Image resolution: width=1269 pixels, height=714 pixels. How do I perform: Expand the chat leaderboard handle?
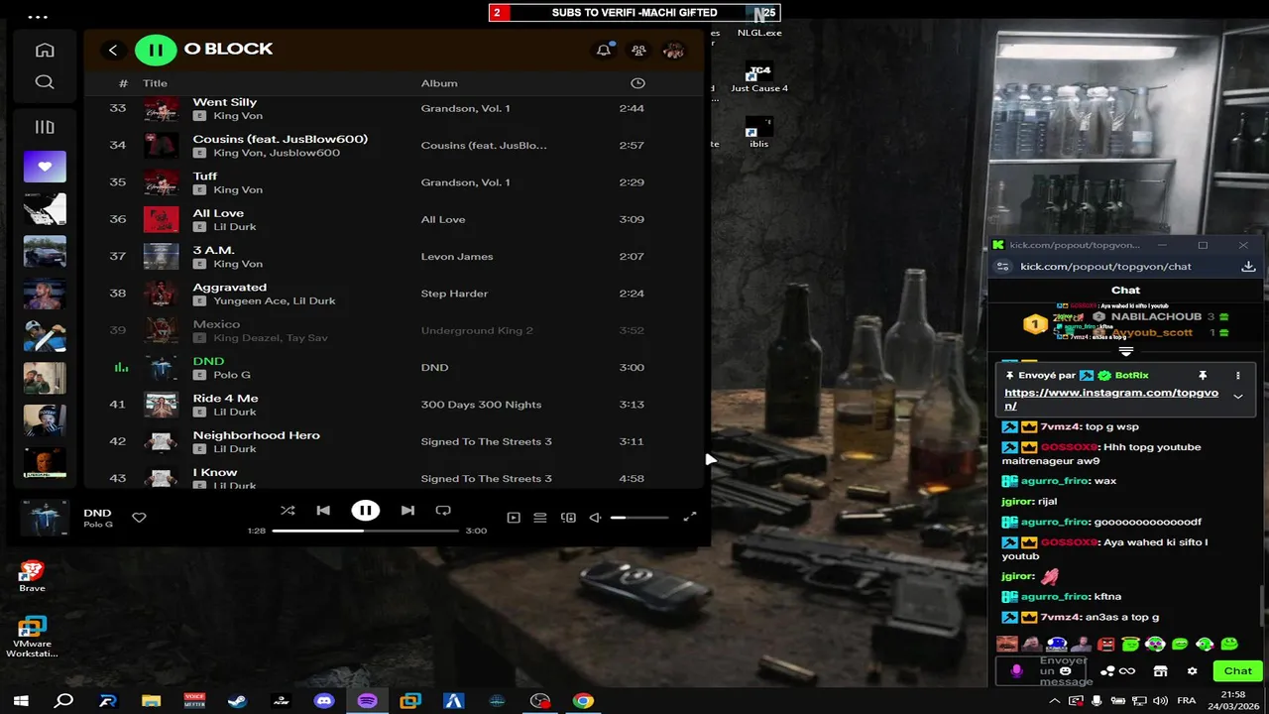(x=1125, y=351)
